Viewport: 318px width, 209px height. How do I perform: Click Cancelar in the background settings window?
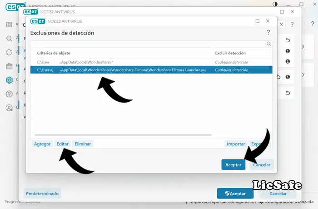[x=278, y=194]
